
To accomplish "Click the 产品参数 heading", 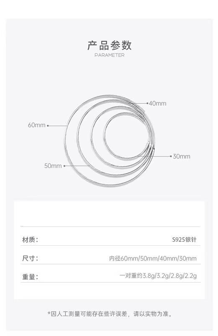I will 109,45.
